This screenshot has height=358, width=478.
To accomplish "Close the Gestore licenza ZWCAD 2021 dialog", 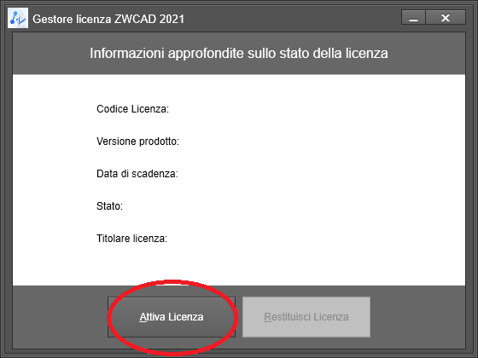I will click(x=446, y=17).
